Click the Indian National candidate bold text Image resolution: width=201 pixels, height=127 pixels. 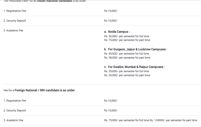54,1
